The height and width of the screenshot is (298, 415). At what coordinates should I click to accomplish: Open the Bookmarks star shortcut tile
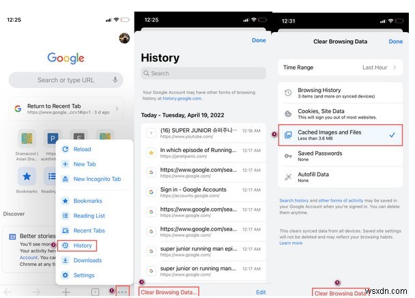pyautogui.click(x=27, y=177)
